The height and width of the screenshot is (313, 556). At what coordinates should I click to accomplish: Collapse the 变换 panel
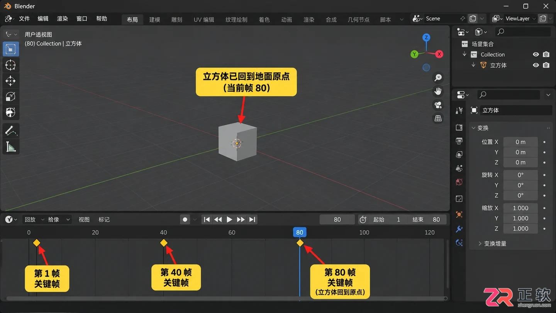(x=474, y=128)
